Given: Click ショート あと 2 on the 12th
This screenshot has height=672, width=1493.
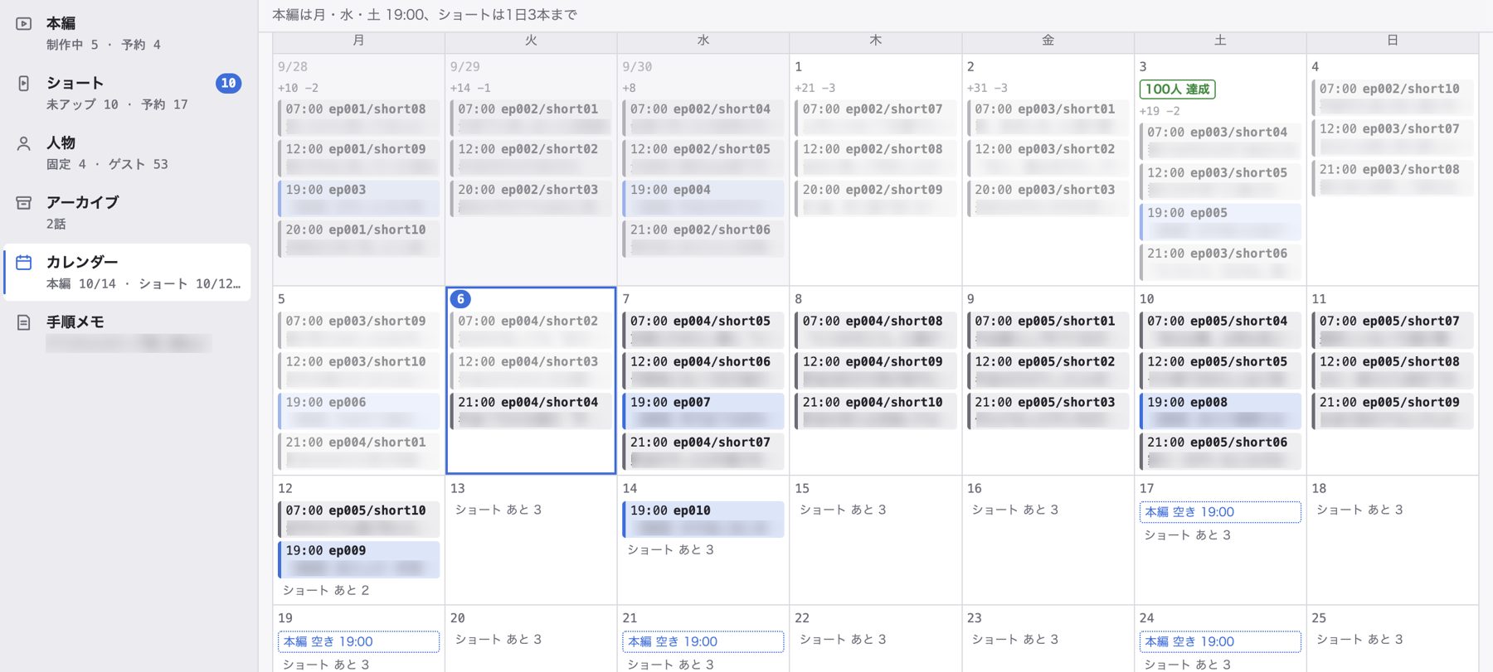Looking at the screenshot, I should [326, 591].
